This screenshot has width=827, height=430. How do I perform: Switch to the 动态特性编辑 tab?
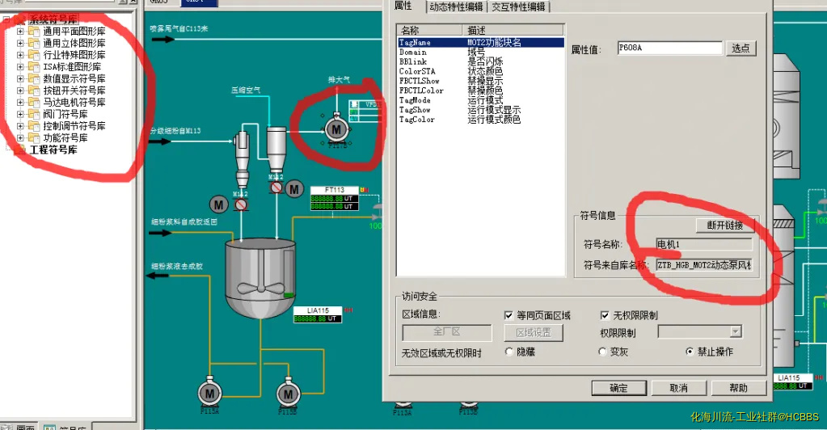coord(456,6)
